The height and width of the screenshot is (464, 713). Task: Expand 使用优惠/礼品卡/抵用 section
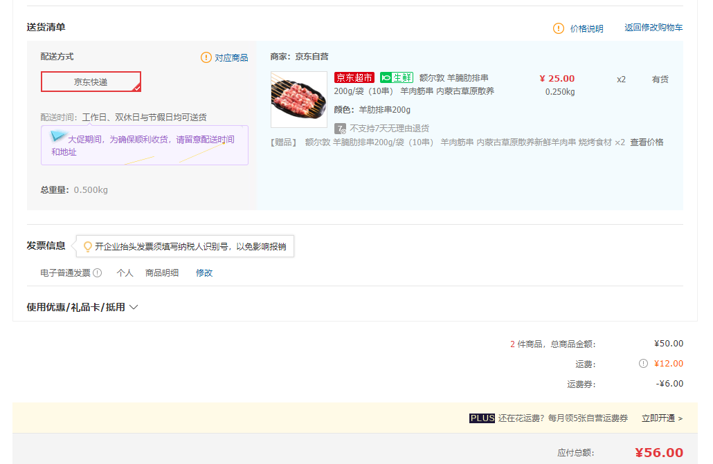pyautogui.click(x=82, y=307)
